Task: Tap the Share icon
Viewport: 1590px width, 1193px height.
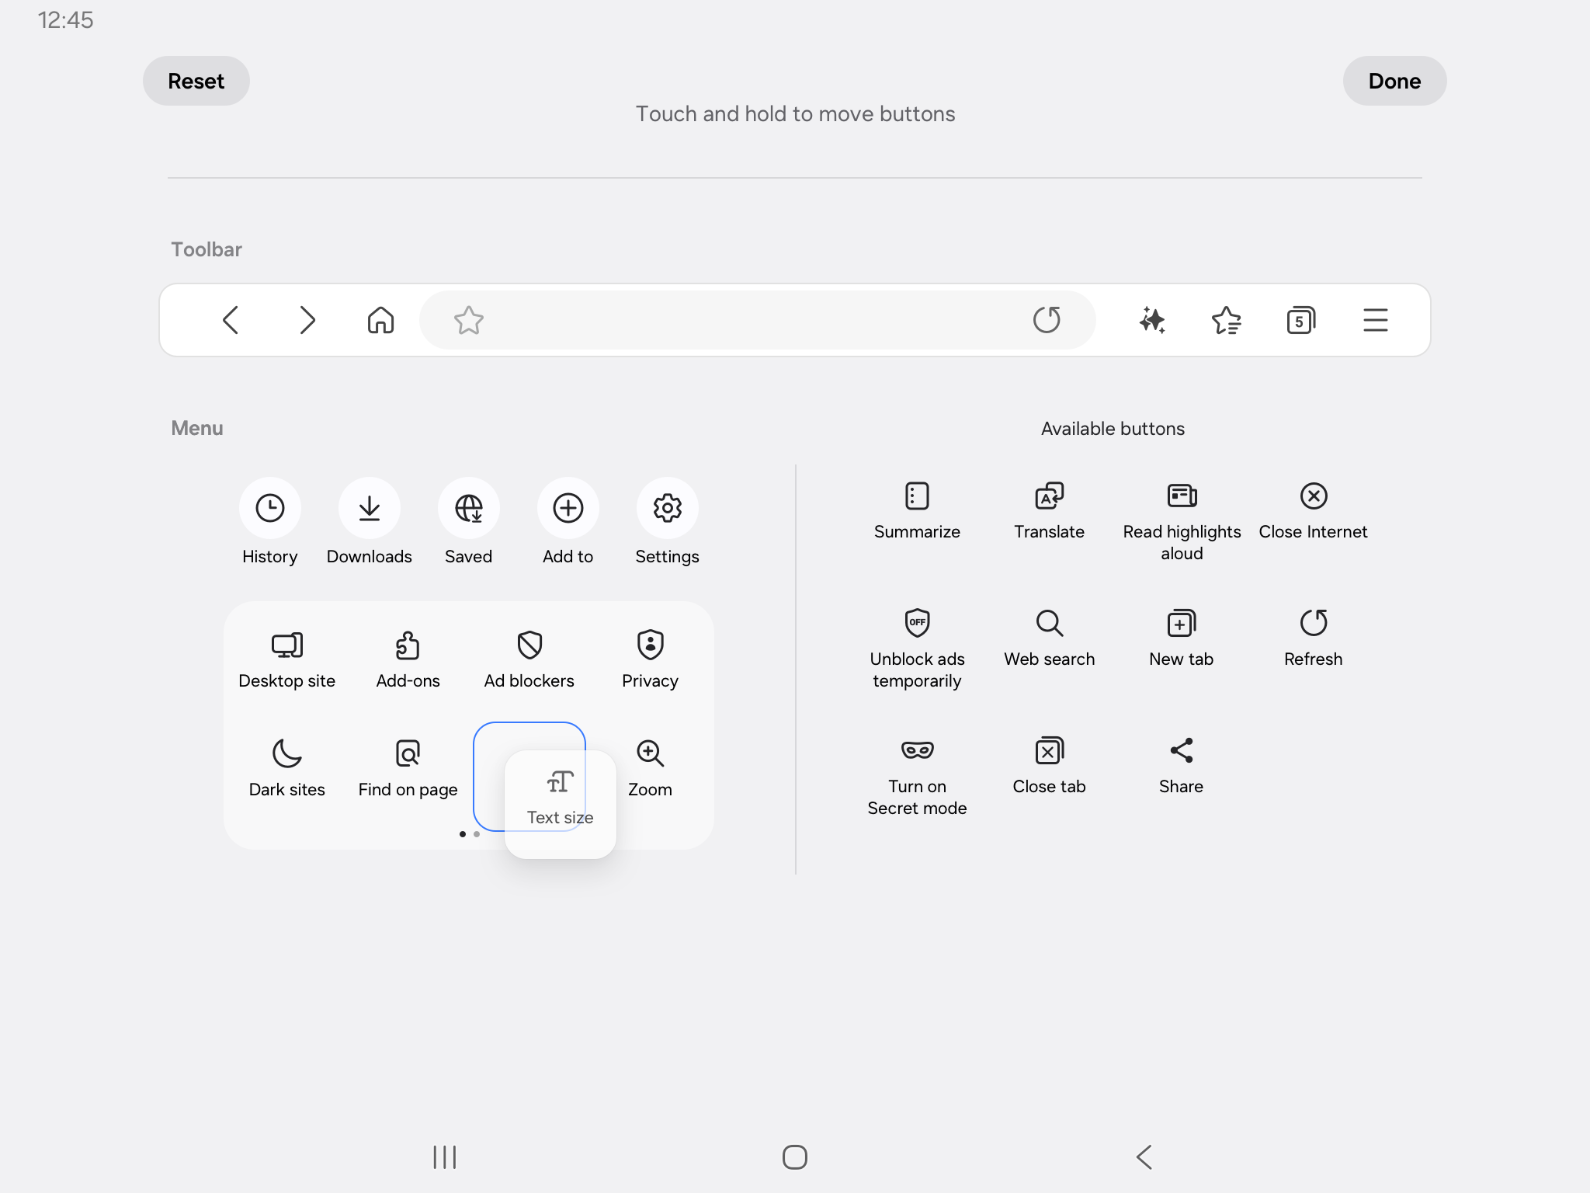Action: tap(1181, 750)
